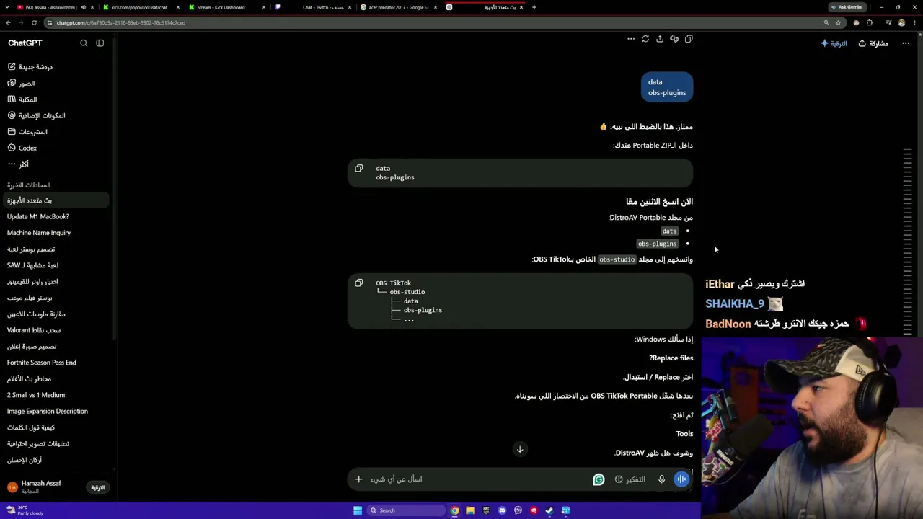This screenshot has width=923, height=519.
Task: Regenerate the response with the retry icon
Action: (645, 39)
